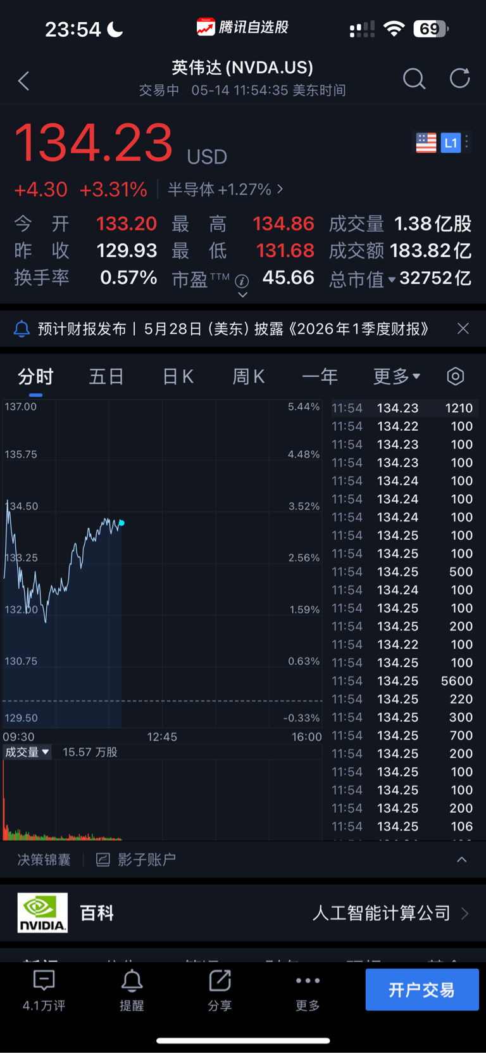The image size is (486, 1053).
Task: Open chart settings hexagon icon
Action: 455,376
